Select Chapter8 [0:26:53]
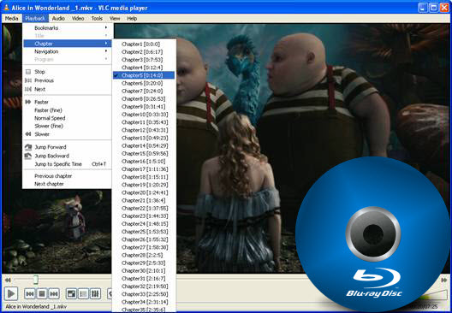This screenshot has width=452, height=313. (144, 98)
